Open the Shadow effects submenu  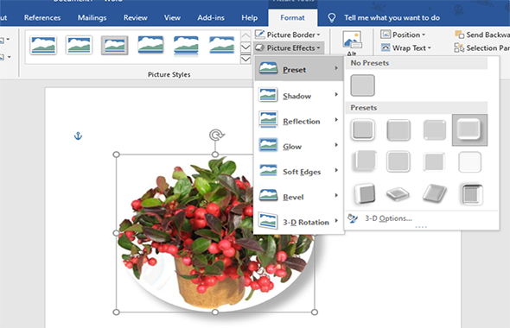[x=298, y=95]
